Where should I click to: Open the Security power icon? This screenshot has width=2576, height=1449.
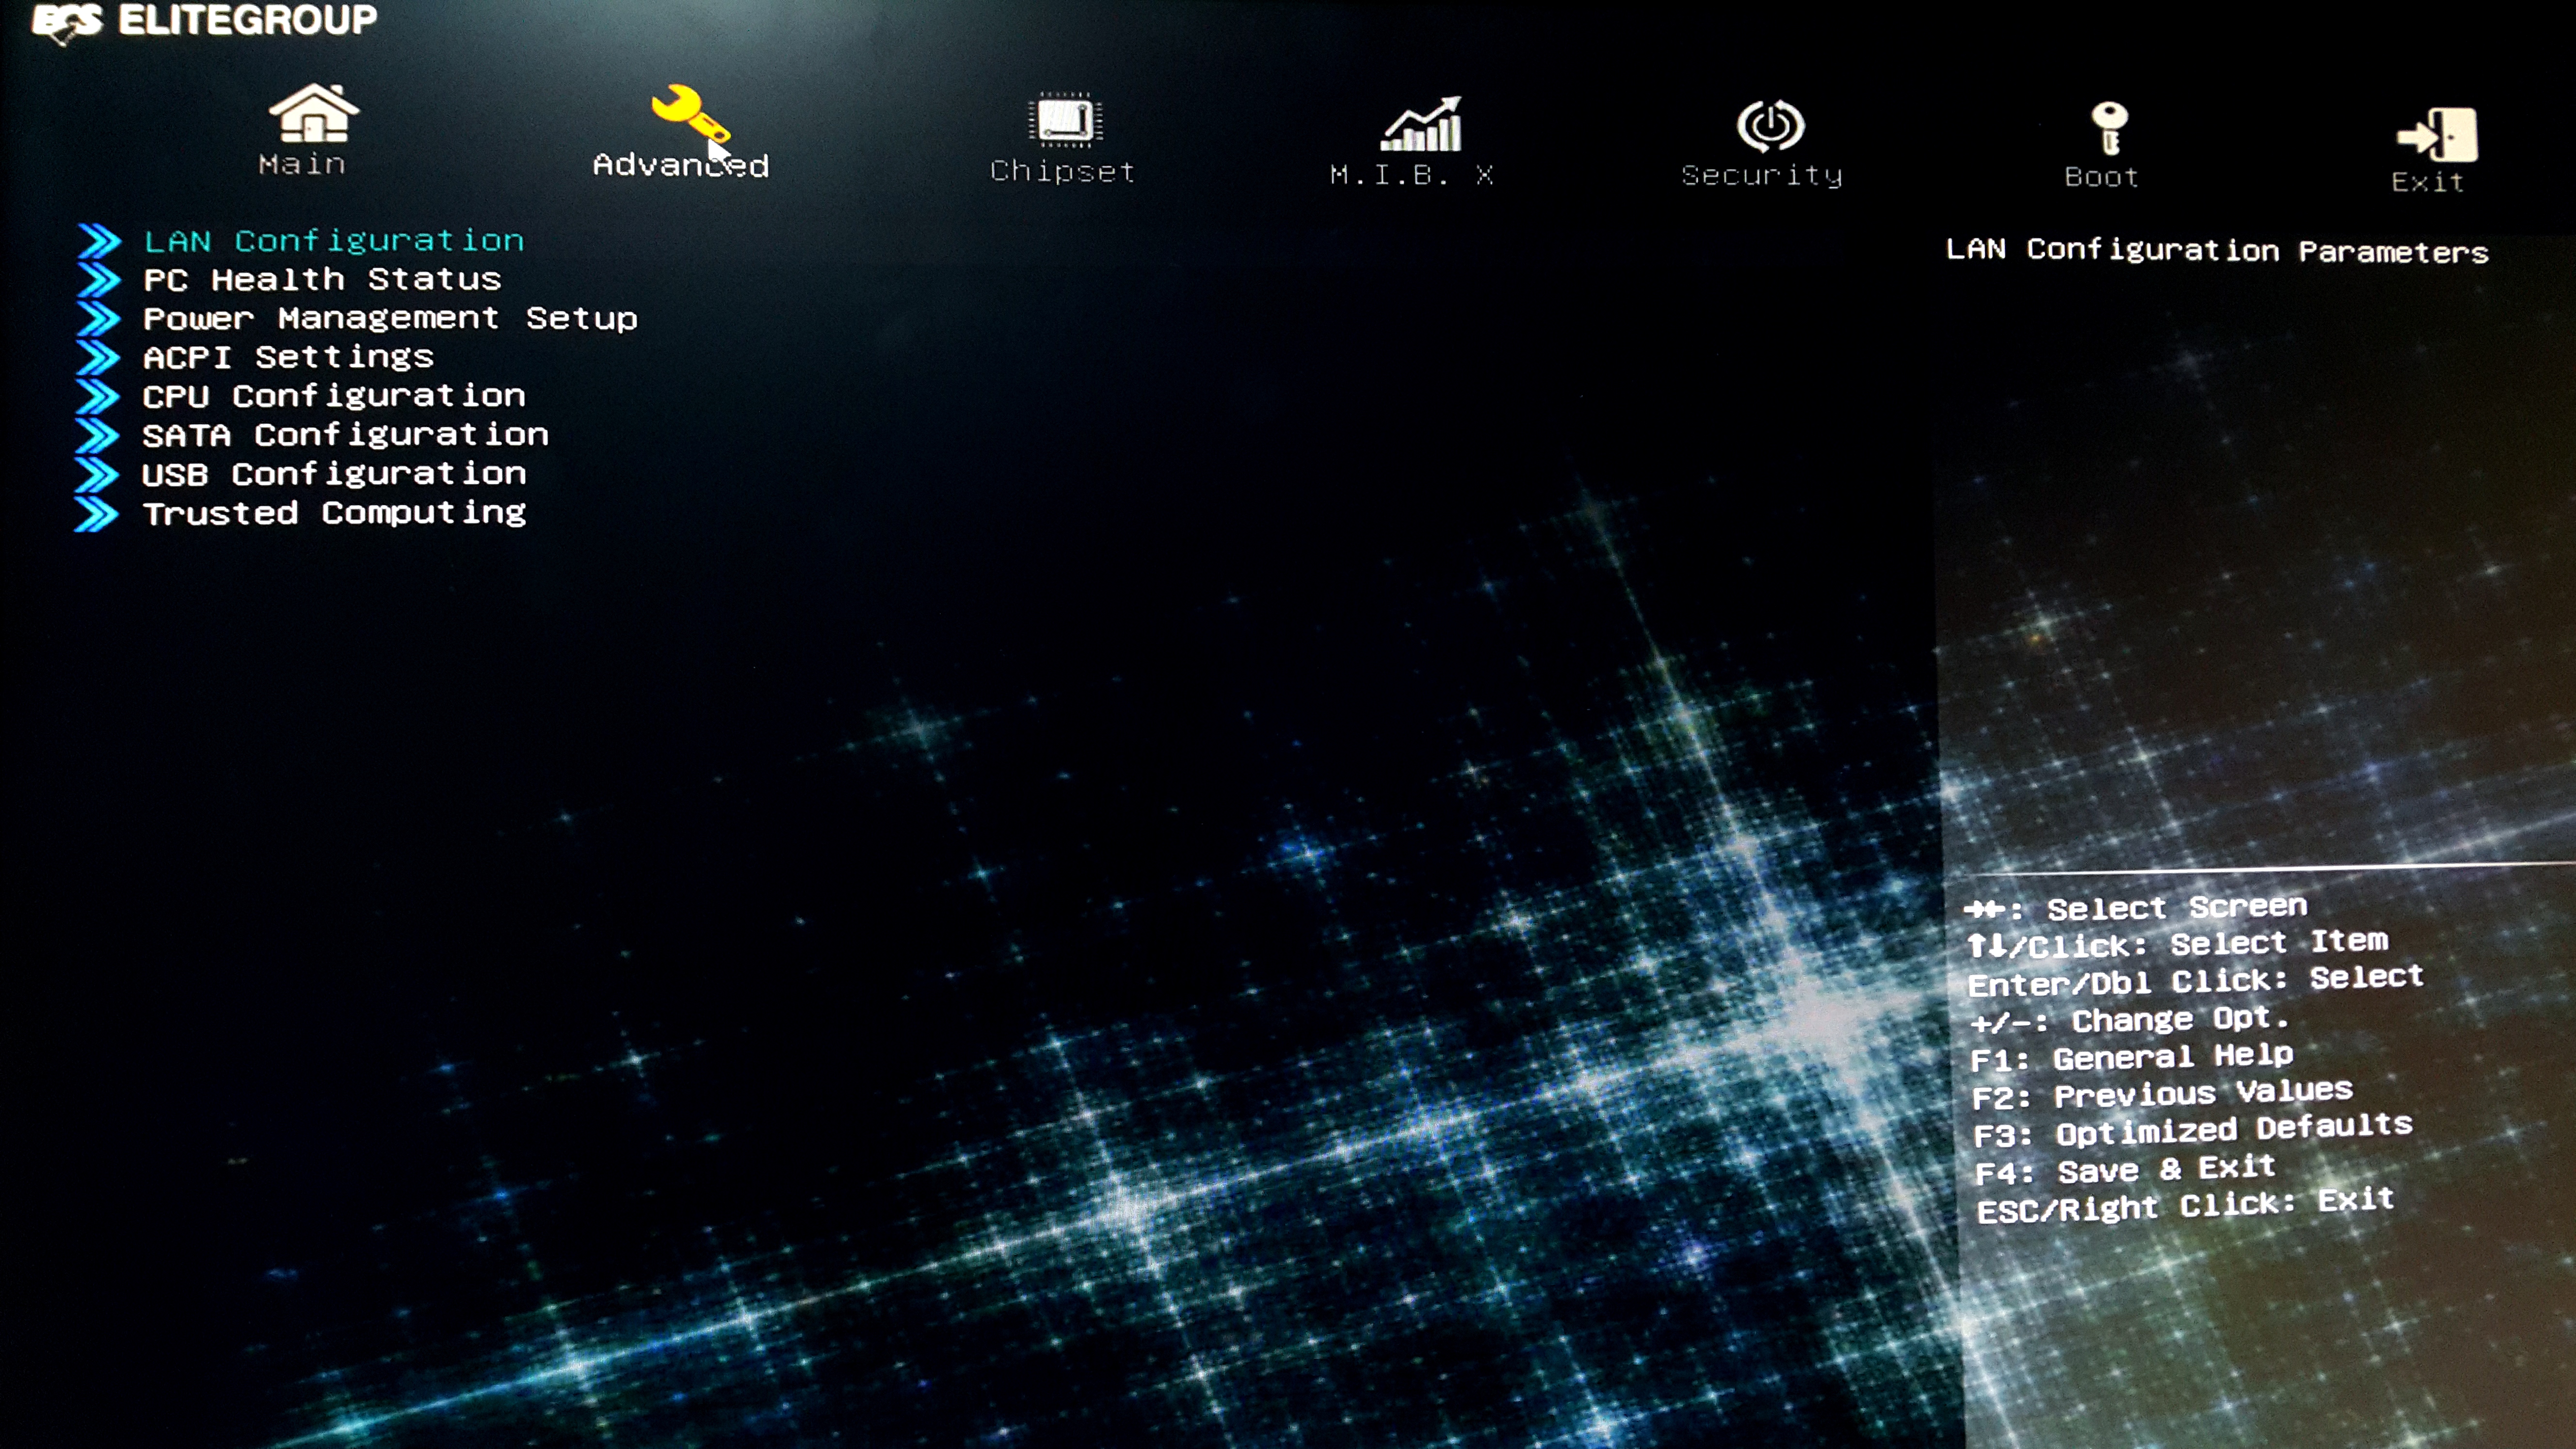click(x=1770, y=126)
